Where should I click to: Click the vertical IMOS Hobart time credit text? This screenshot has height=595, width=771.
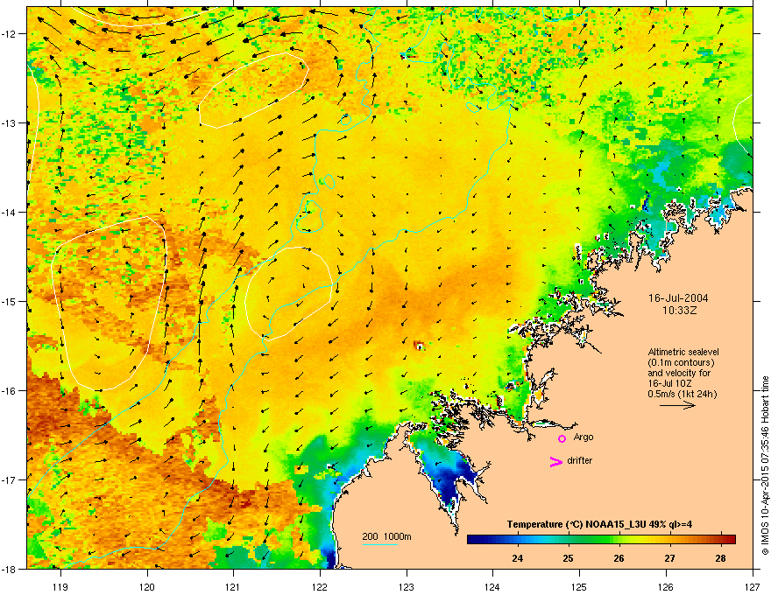point(765,465)
